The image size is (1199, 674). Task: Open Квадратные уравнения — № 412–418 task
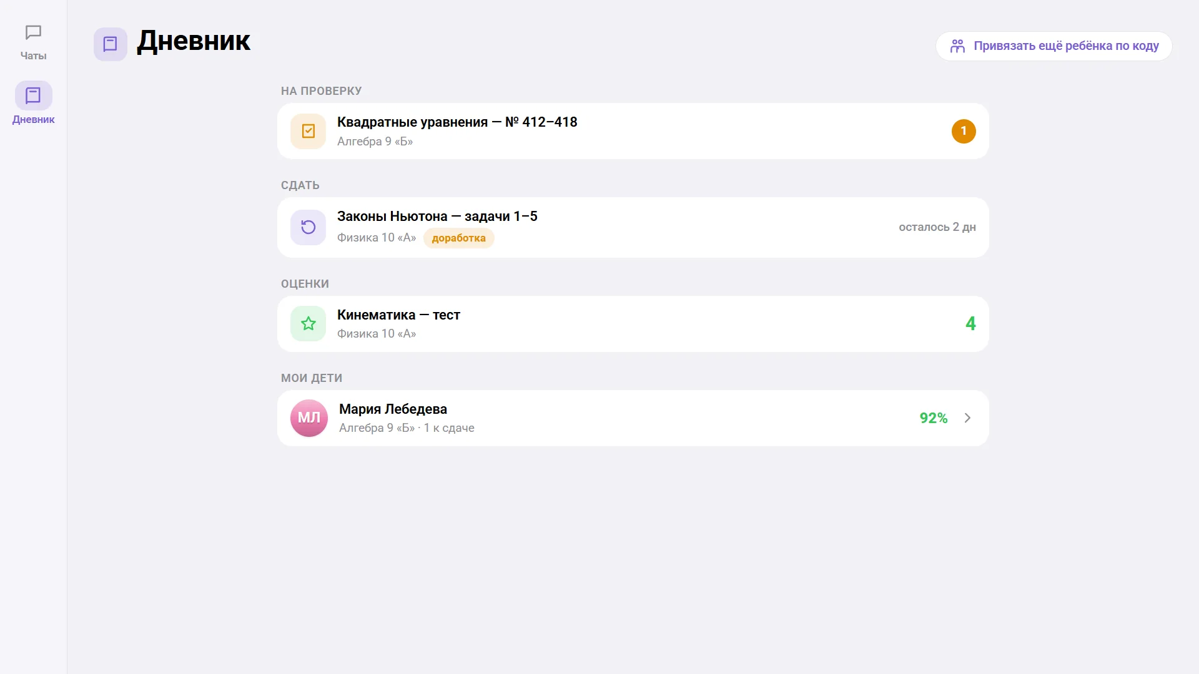[x=633, y=131]
